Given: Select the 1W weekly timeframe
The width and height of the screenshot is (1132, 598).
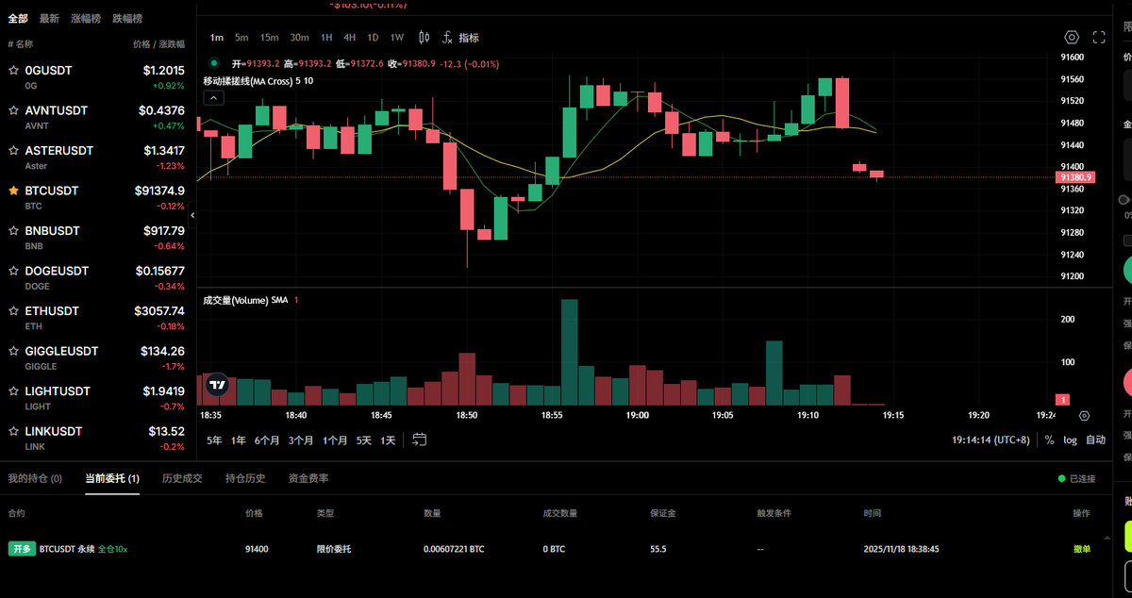Looking at the screenshot, I should point(397,37).
